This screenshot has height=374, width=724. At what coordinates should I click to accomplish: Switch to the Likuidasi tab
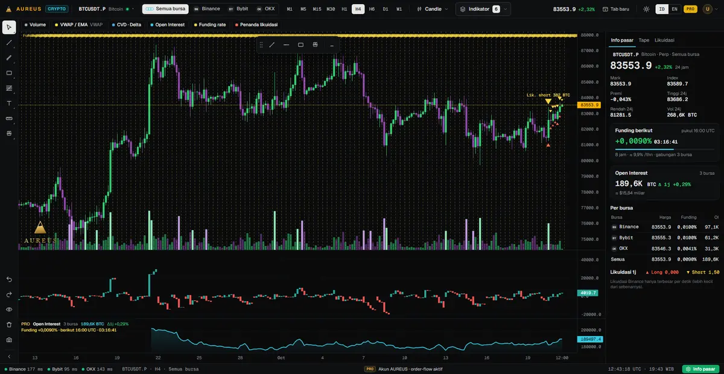tap(664, 40)
